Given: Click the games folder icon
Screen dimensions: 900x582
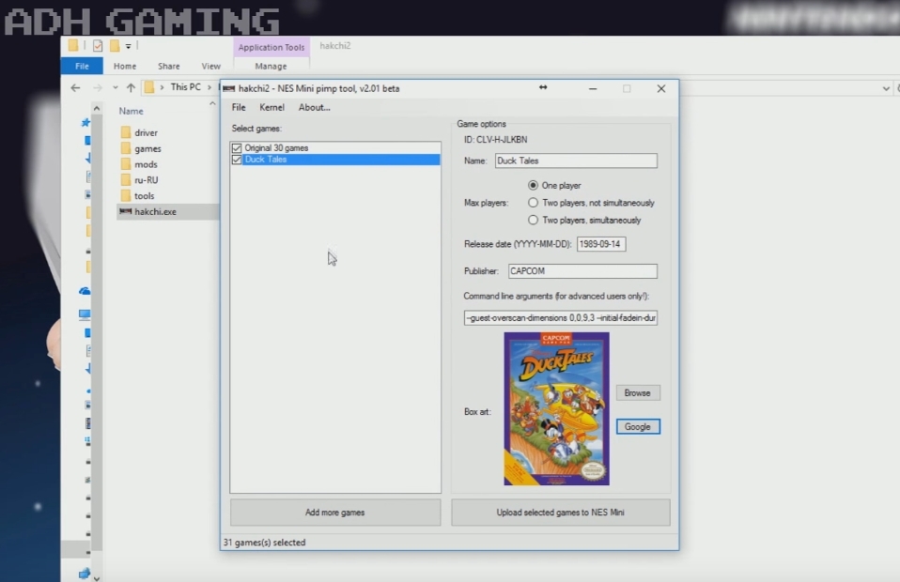Looking at the screenshot, I should pos(126,148).
